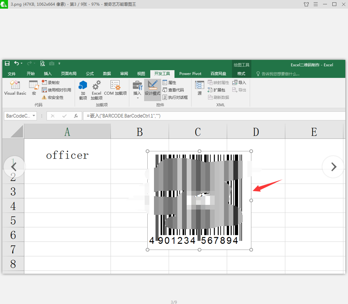Open the Formulas ribbon tab (公式)
348x304 pixels.
click(x=90, y=74)
